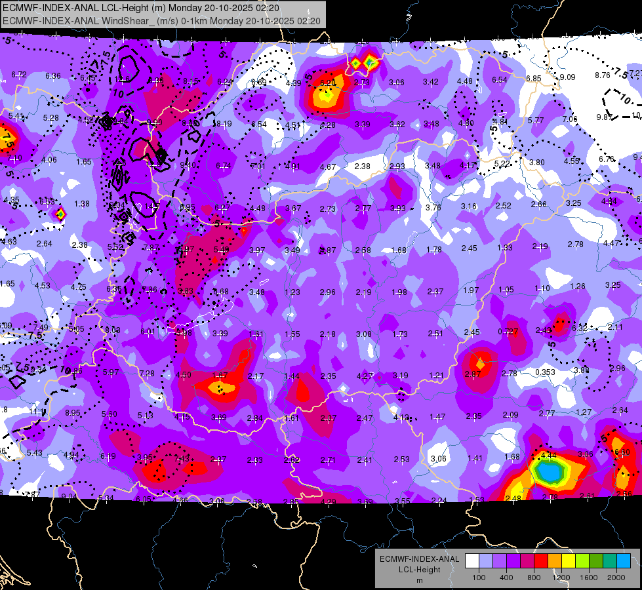Click the legend LCL-Height label
The width and height of the screenshot is (642, 590).
pos(419,570)
